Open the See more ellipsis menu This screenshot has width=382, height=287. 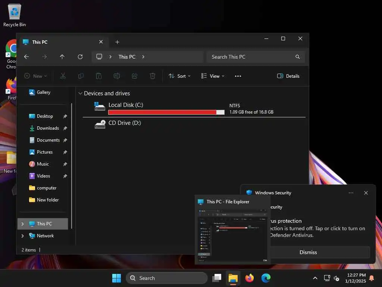238,76
